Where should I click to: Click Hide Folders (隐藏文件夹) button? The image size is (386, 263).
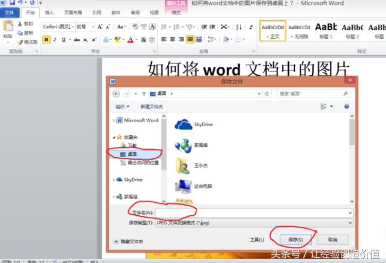coord(128,241)
